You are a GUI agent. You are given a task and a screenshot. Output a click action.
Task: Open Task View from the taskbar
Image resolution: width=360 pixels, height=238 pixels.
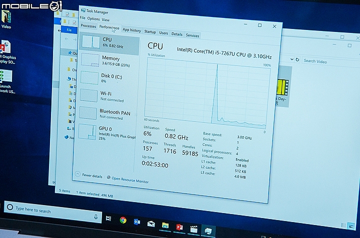[108, 219]
